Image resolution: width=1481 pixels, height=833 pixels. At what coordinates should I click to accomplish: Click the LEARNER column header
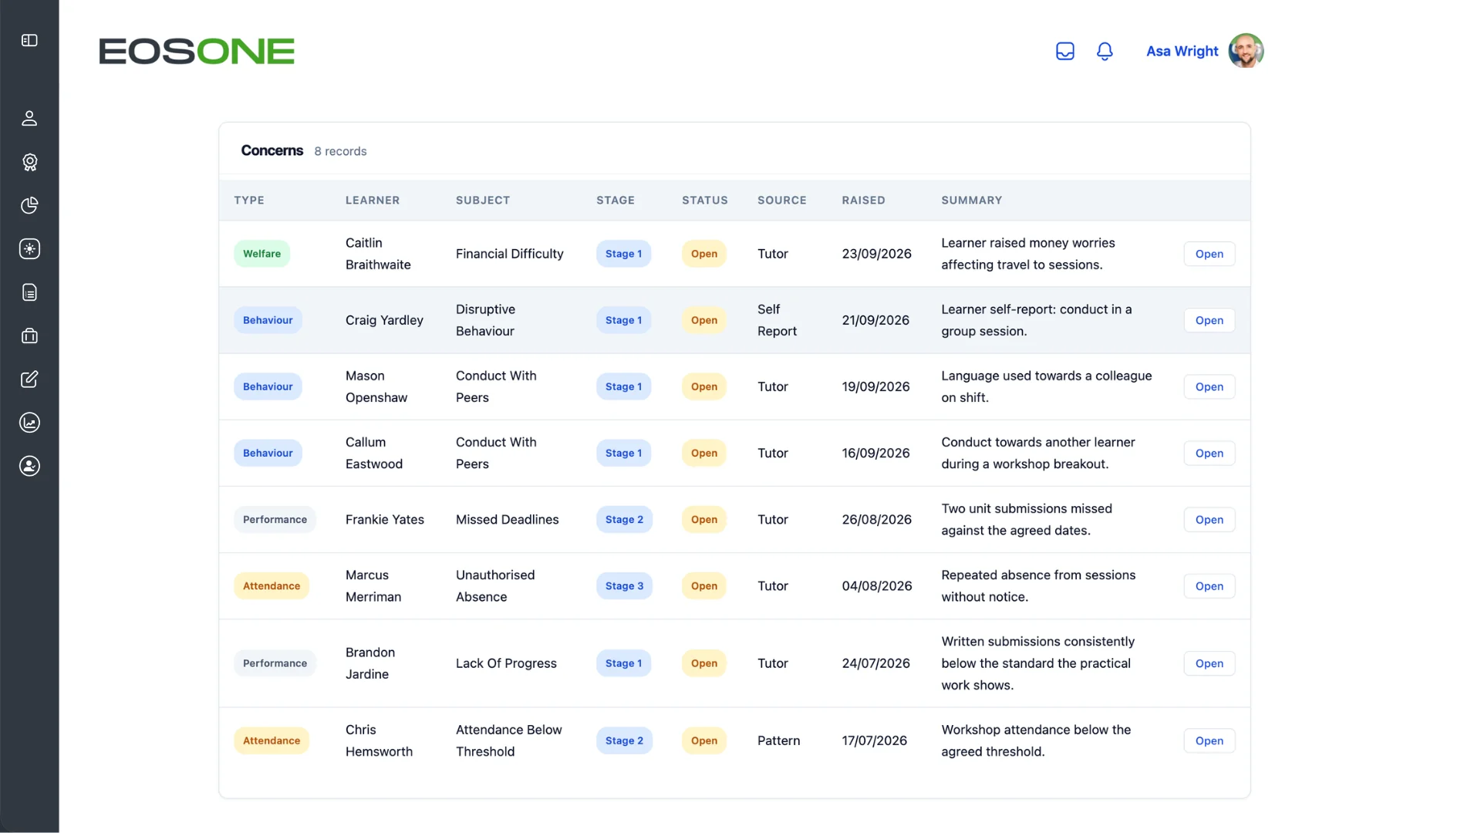(372, 200)
